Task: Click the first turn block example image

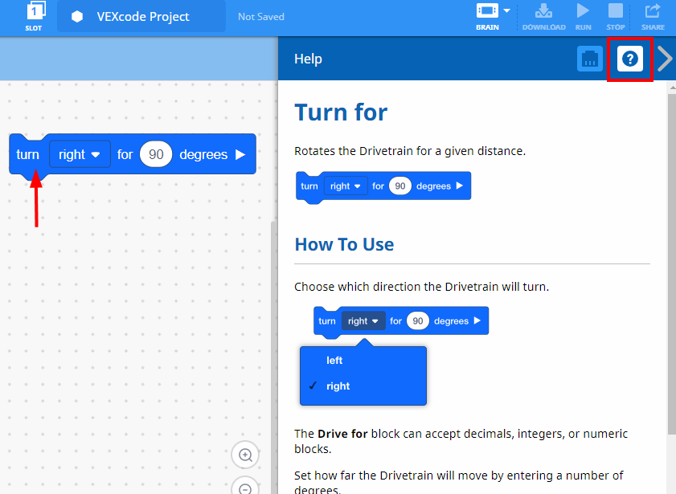Action: (383, 187)
